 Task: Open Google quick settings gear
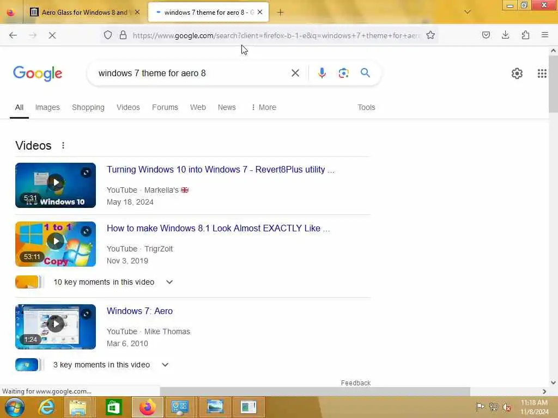click(517, 73)
